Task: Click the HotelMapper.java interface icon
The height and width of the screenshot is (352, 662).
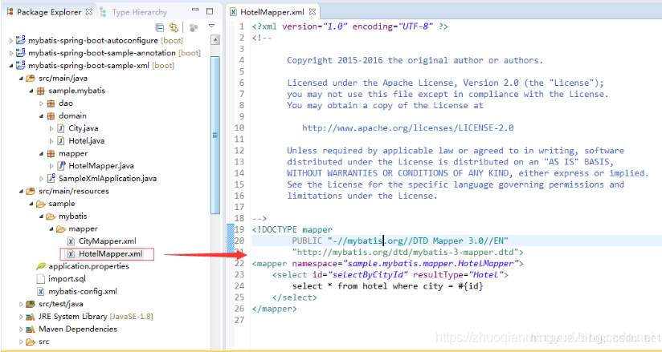Action: point(61,166)
